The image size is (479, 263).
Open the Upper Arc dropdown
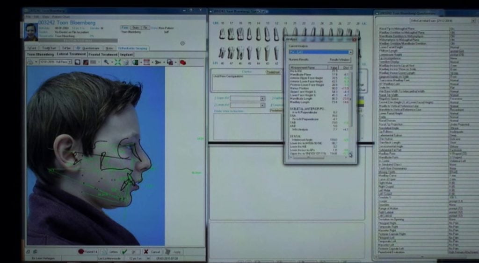click(262, 98)
